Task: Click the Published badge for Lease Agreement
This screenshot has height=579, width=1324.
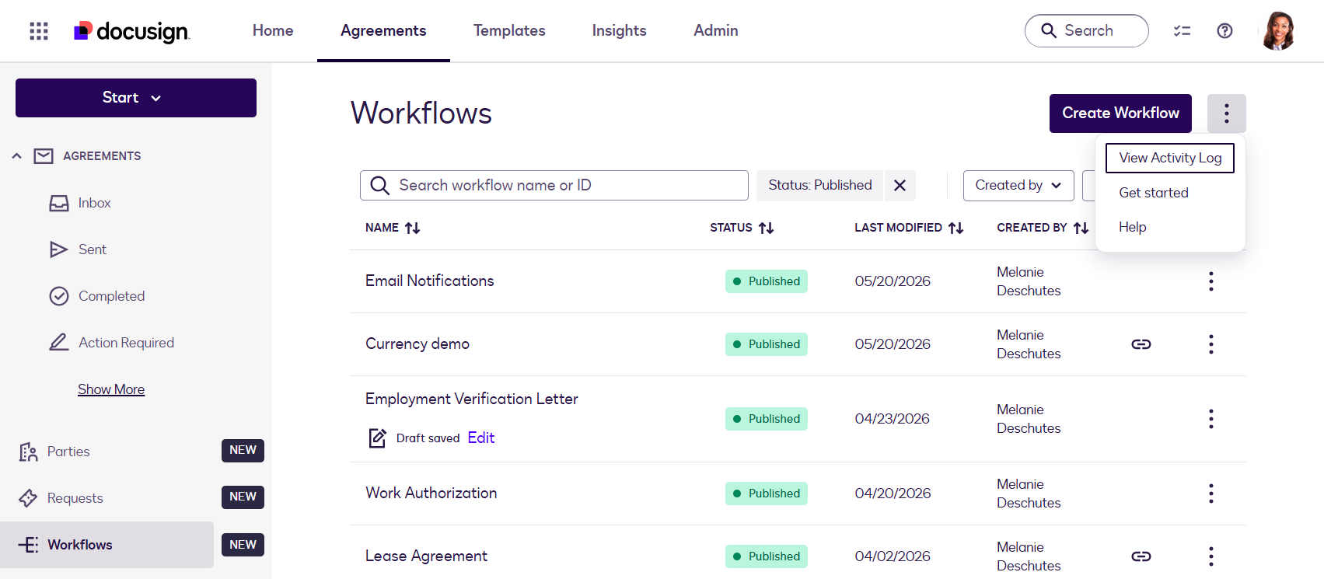Action: point(767,556)
